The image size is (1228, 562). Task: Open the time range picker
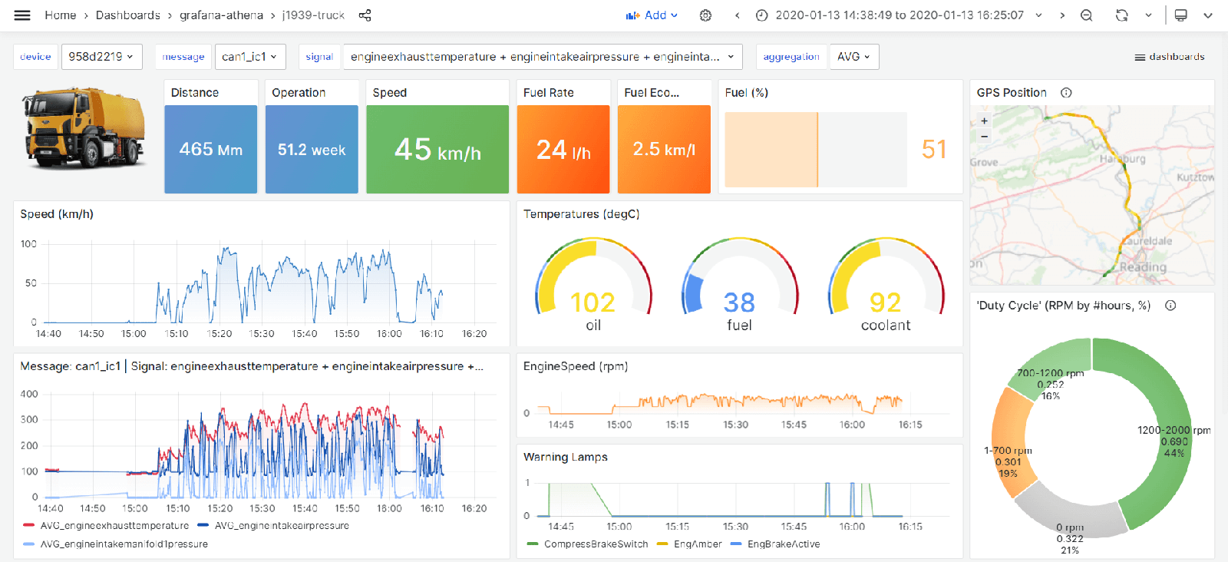900,15
